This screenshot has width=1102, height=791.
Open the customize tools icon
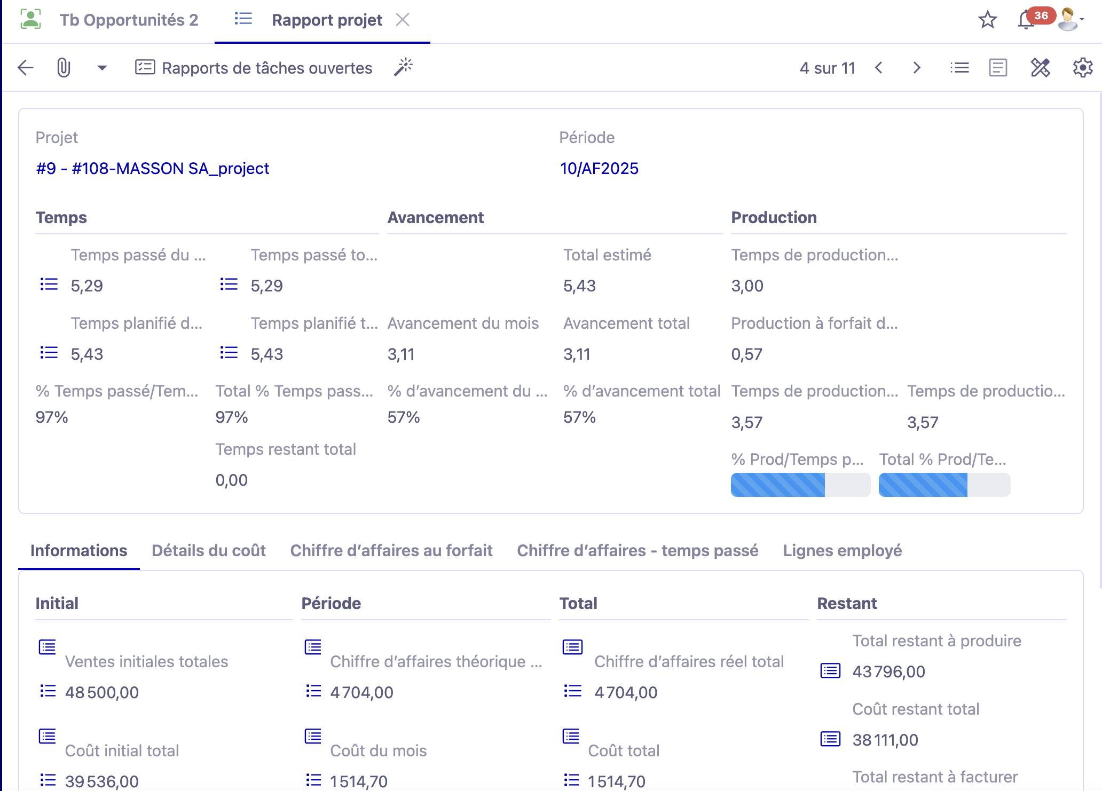(x=1040, y=68)
